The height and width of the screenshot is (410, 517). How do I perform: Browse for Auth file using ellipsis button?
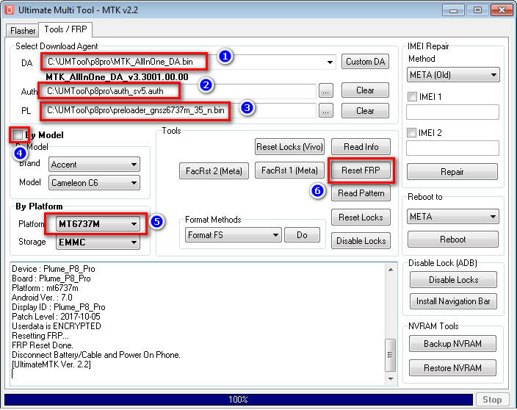point(326,91)
